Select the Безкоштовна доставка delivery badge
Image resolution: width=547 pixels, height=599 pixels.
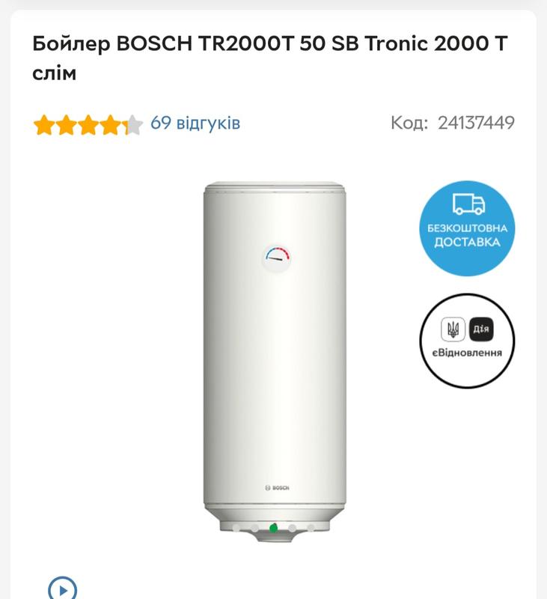click(467, 228)
